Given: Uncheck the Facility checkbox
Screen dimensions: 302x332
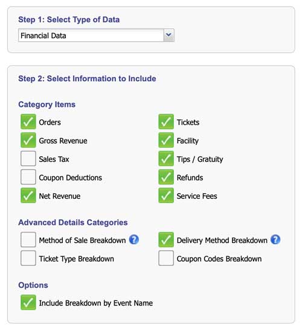Looking at the screenshot, I should point(166,140).
